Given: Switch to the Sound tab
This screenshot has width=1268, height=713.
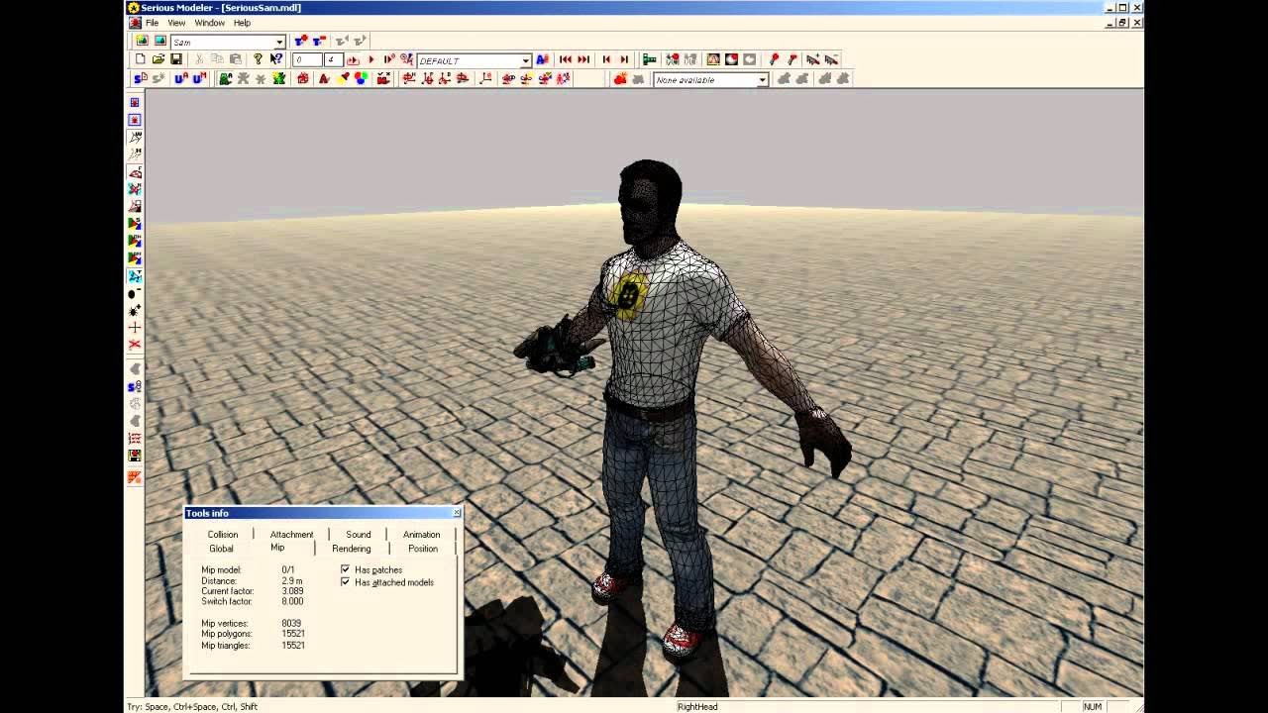Looking at the screenshot, I should 359,534.
